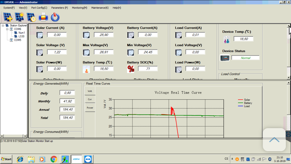Click the Battery Voltage value field
This screenshot has width=291, height=164.
tap(103, 35)
